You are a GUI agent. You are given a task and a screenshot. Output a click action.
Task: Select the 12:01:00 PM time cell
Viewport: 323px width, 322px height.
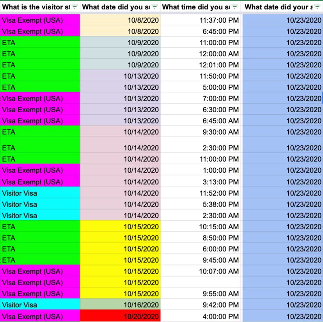[200, 65]
